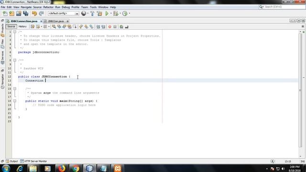The height and width of the screenshot is (172, 306).
Task: Click the Uncomment lines icon
Action: 127,27
